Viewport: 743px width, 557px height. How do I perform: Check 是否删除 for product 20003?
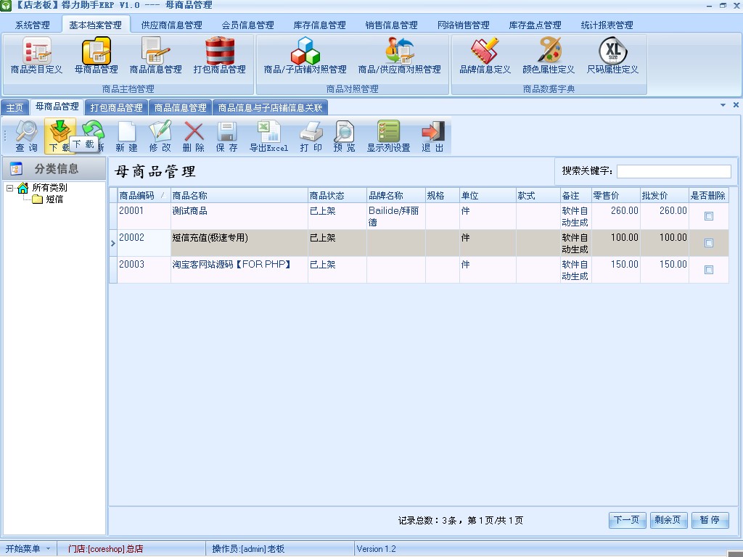(x=709, y=270)
